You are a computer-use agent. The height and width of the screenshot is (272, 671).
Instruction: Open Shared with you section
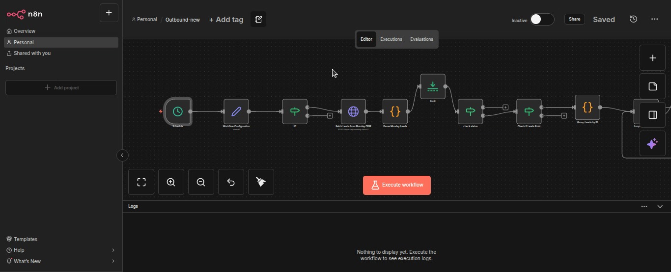61,53
